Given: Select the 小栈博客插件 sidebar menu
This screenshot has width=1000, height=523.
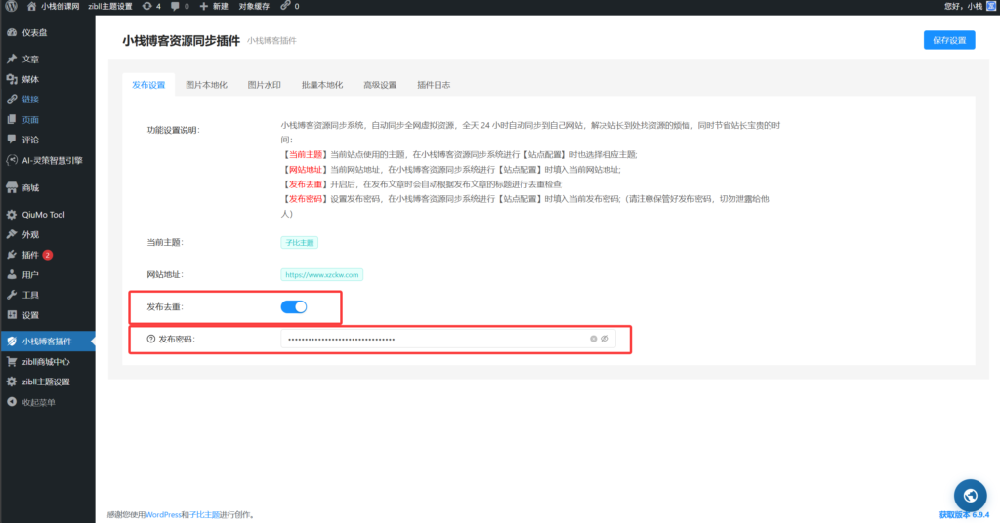Looking at the screenshot, I should (47, 342).
